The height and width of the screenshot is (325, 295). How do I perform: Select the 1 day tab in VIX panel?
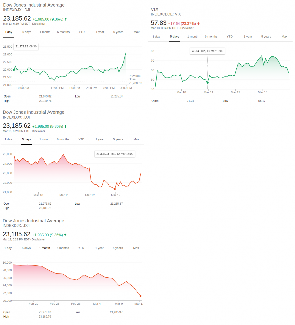point(156,37)
